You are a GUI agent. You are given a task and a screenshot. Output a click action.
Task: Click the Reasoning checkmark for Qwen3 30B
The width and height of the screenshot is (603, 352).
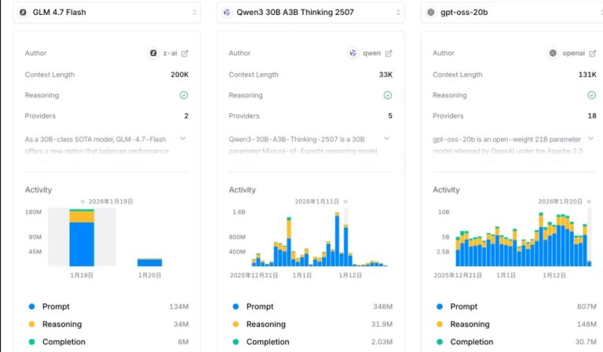click(387, 95)
